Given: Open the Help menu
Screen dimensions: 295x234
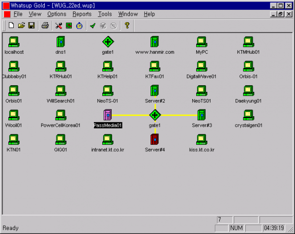Looking at the screenshot, I should click(149, 14).
